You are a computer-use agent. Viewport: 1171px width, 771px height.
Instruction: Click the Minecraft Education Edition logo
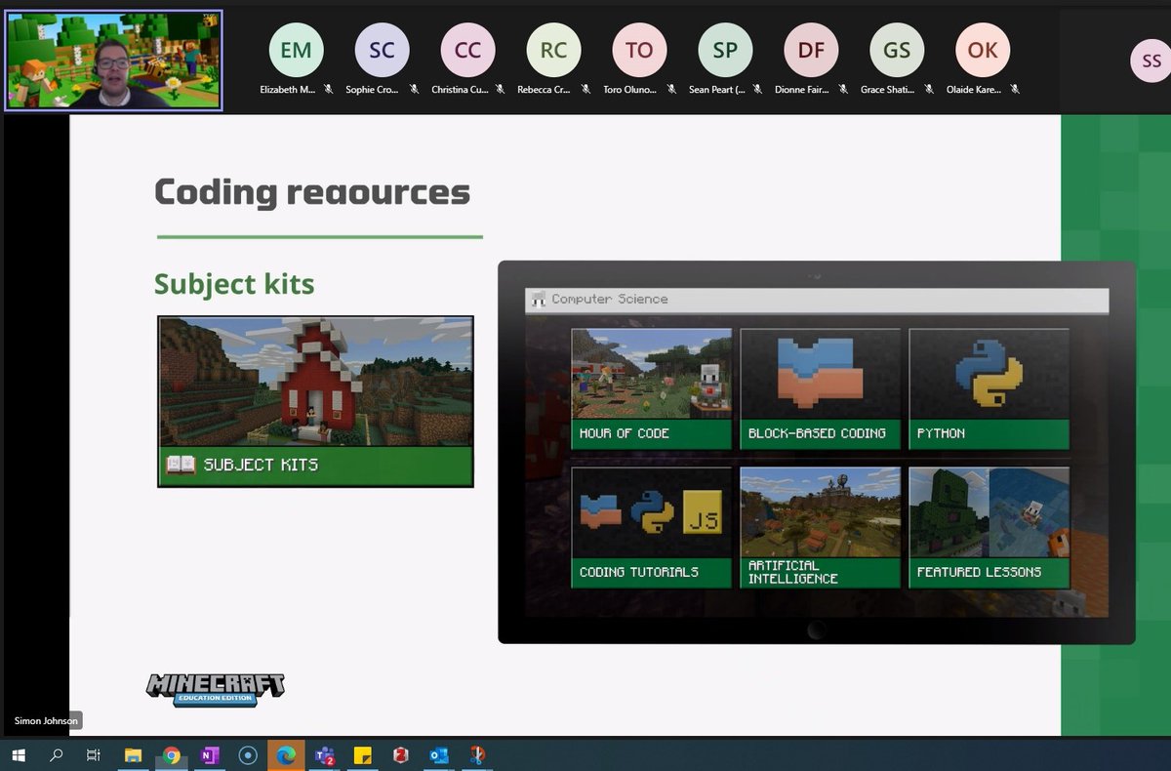(x=216, y=688)
